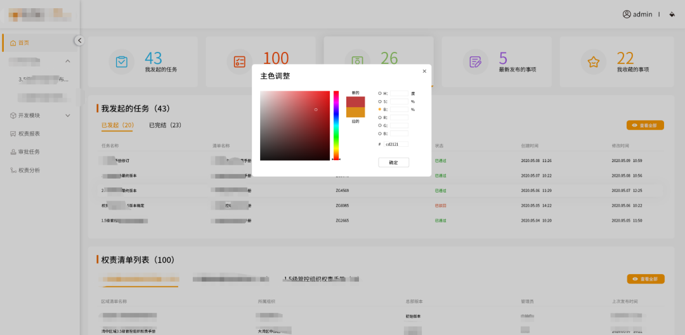Click the ZG4509 cell in the task table
The image size is (685, 335).
point(342,191)
